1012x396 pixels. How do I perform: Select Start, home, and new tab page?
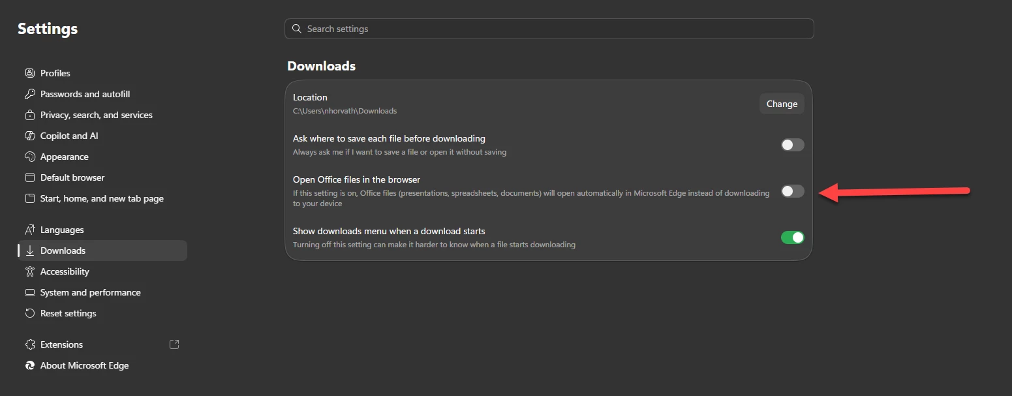[102, 198]
